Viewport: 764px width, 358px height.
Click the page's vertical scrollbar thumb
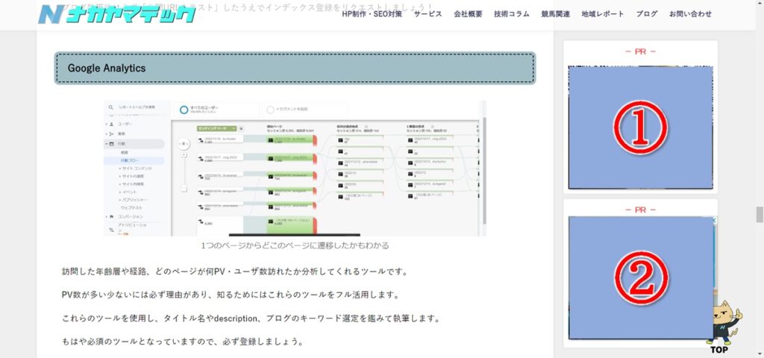pos(759,214)
